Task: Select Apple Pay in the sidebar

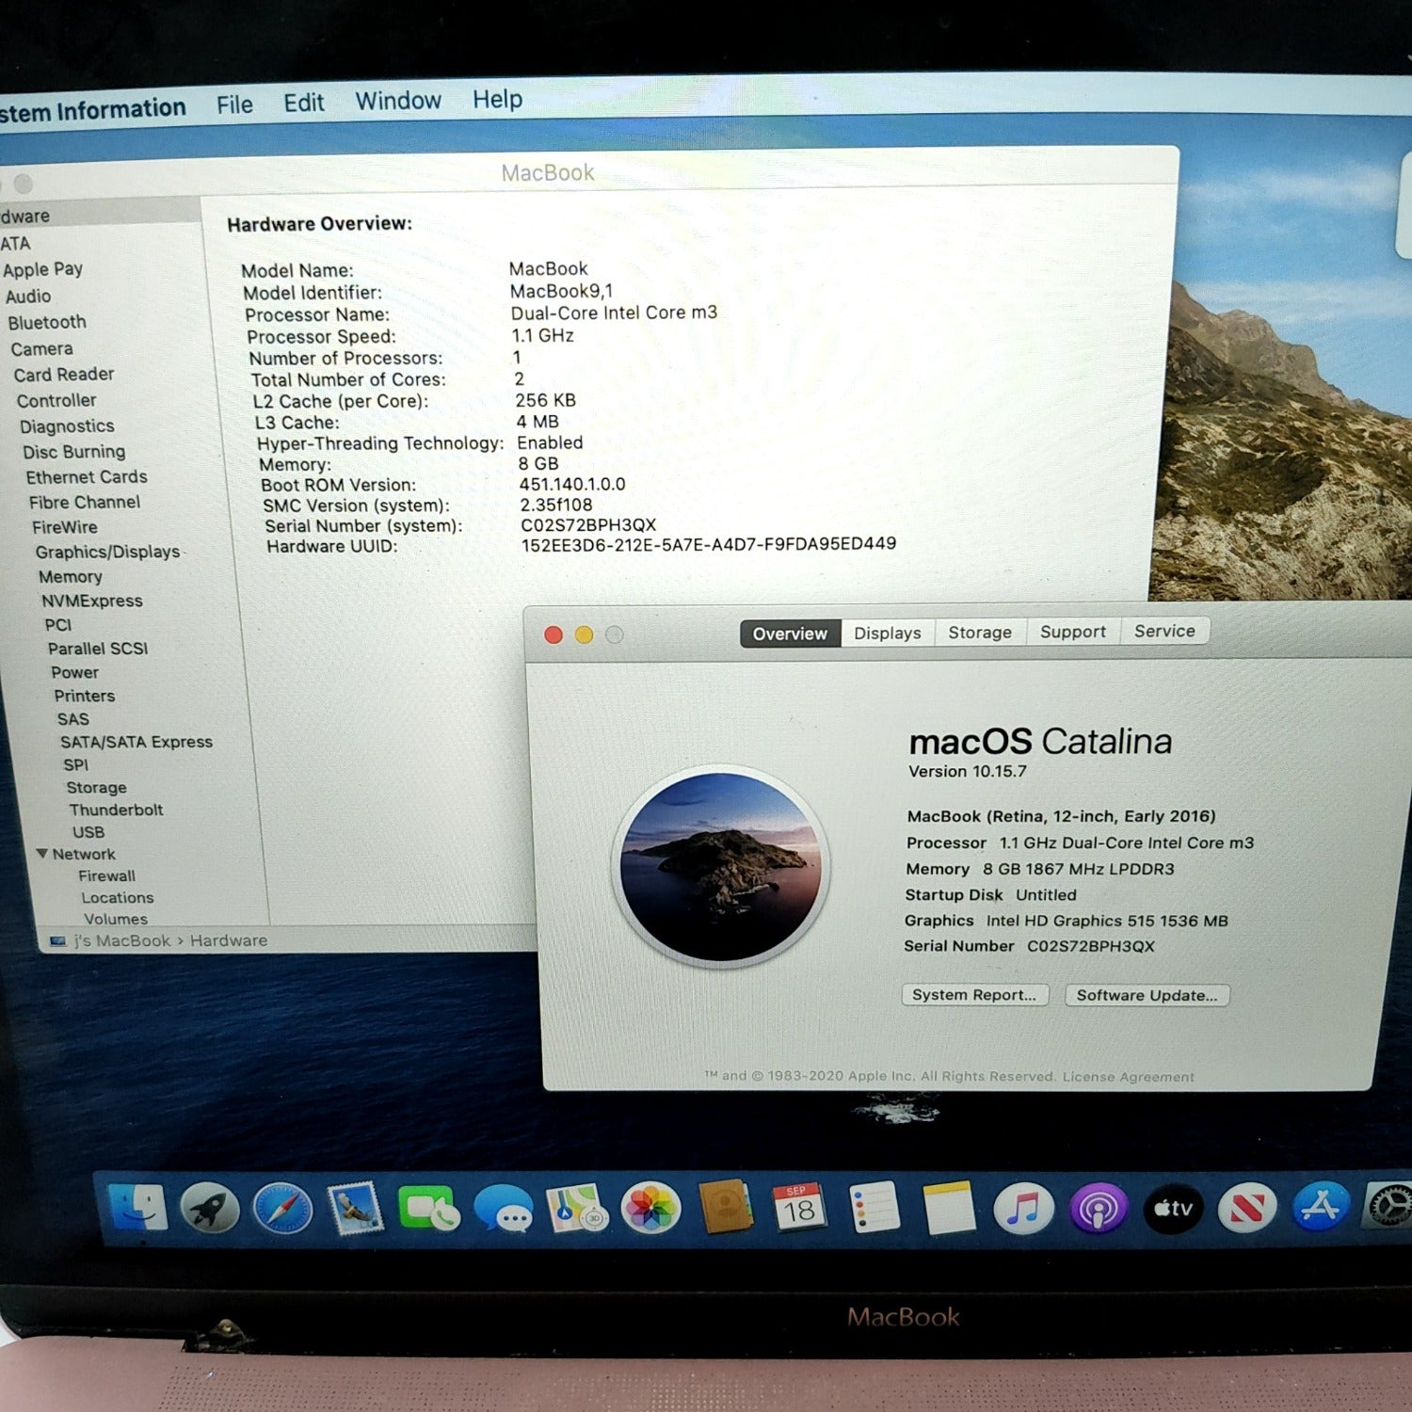Action: click(43, 269)
